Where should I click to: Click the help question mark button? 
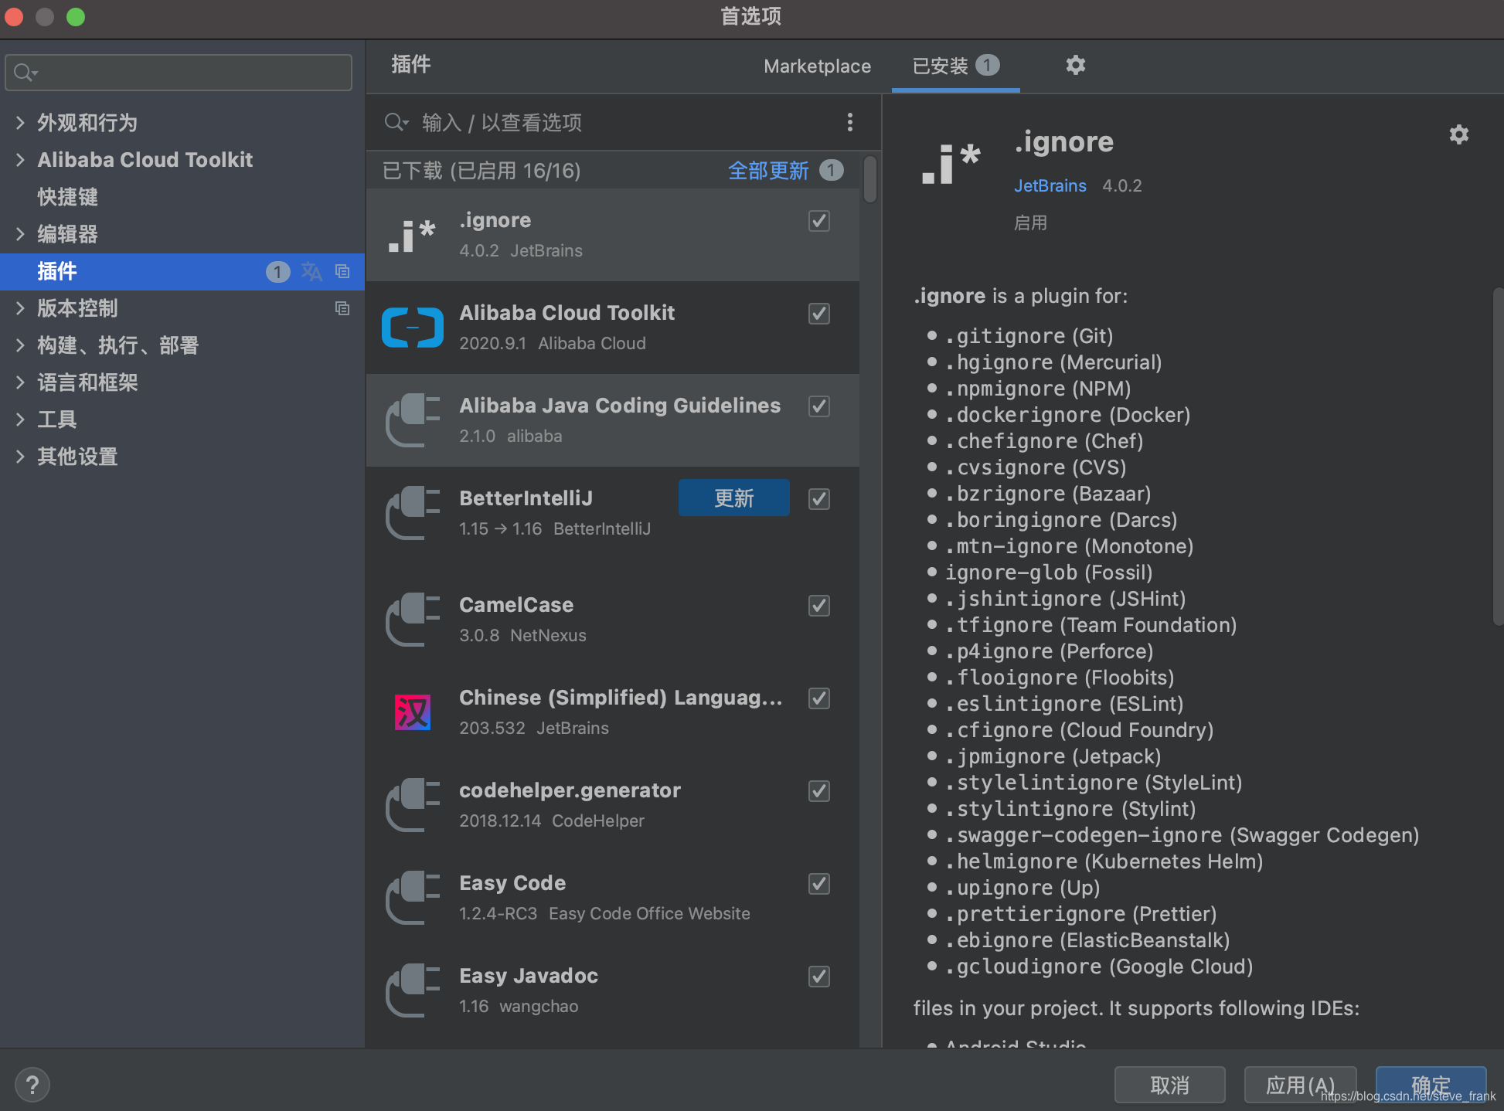tap(32, 1086)
